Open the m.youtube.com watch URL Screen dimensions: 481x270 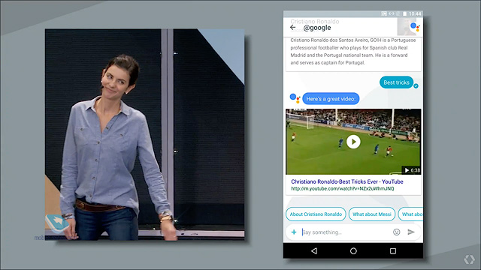coord(343,188)
